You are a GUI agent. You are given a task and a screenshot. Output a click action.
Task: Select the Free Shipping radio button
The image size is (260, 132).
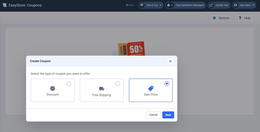(x=118, y=84)
